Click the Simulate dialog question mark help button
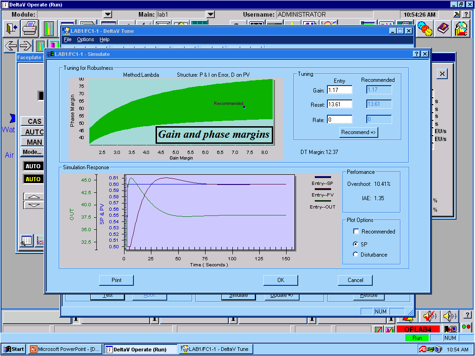Viewport: 475px width, 356px height. (x=417, y=54)
